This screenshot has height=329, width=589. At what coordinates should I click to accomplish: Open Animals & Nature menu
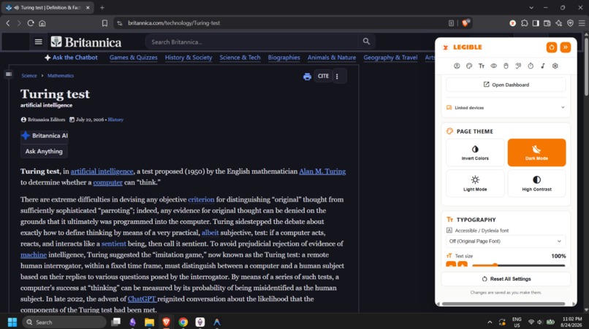(332, 58)
